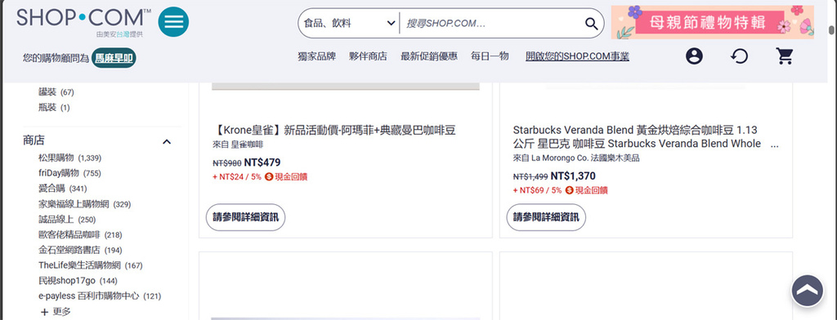Open the shopping cart
This screenshot has width=837, height=320.
785,56
